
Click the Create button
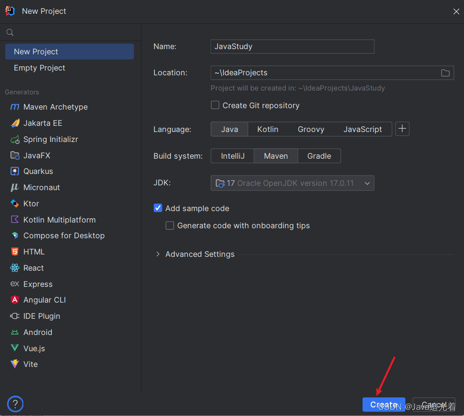[384, 405]
